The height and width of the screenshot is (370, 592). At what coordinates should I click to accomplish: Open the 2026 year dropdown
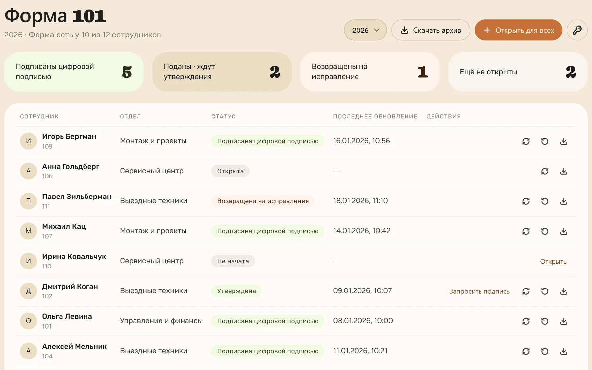pyautogui.click(x=365, y=30)
